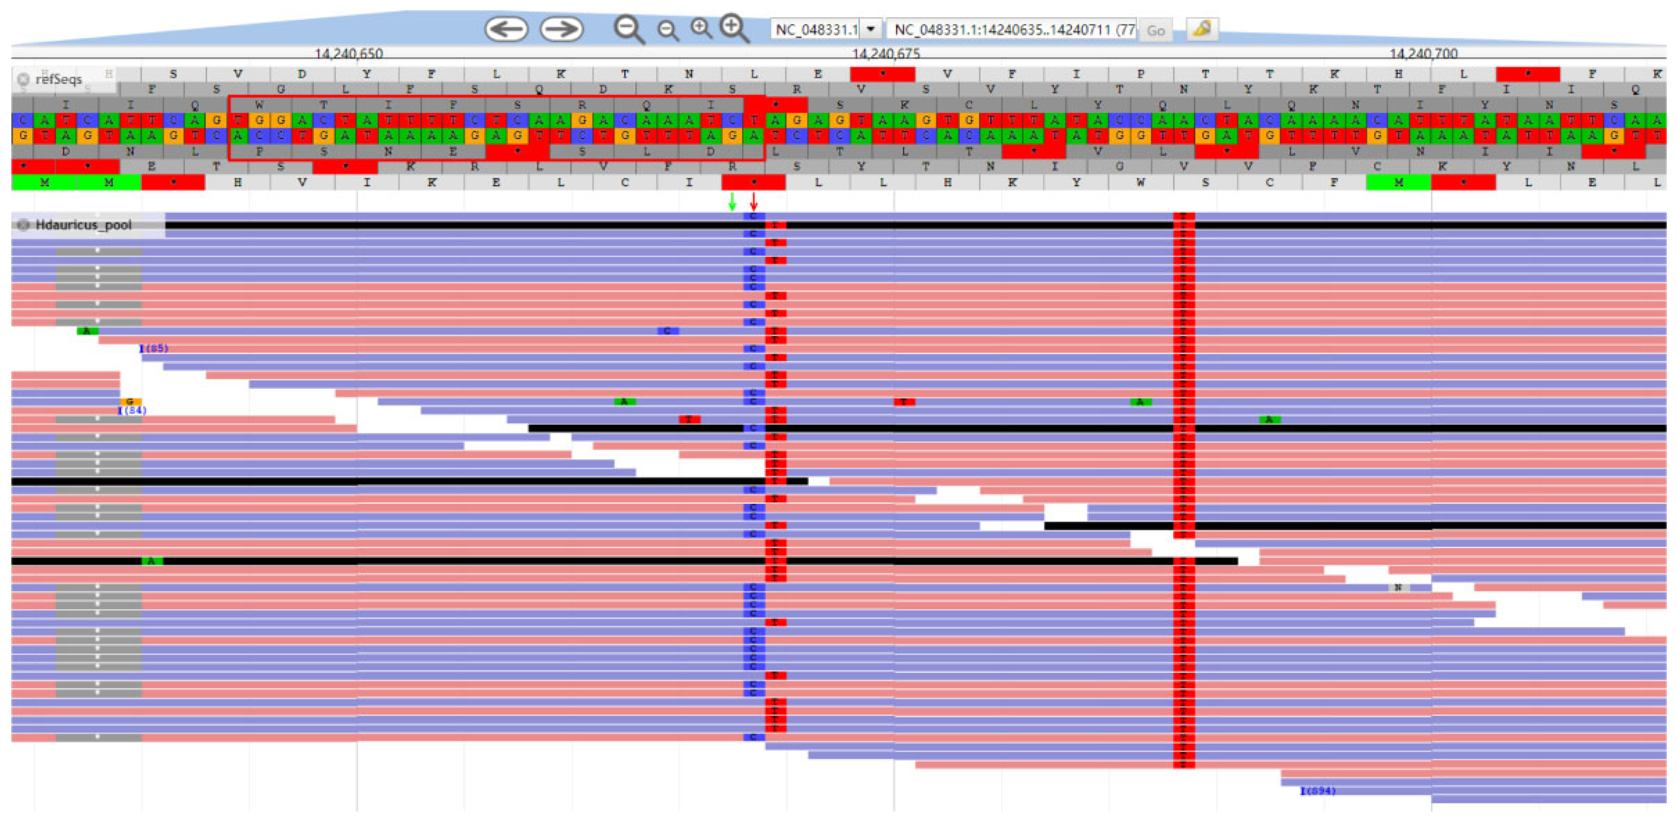Close the Hdauricus_pool track
1677x816 pixels.
[23, 225]
